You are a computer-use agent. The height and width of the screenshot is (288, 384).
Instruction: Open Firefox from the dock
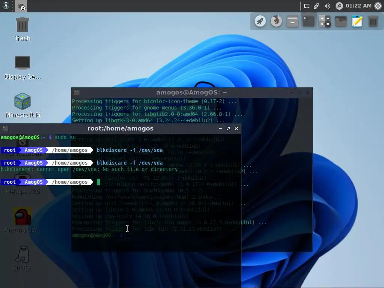coord(276,21)
